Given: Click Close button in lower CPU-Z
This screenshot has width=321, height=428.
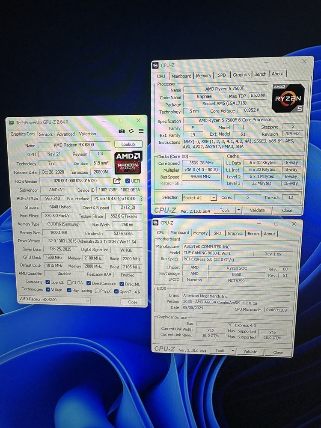Looking at the screenshot, I should coord(278,352).
